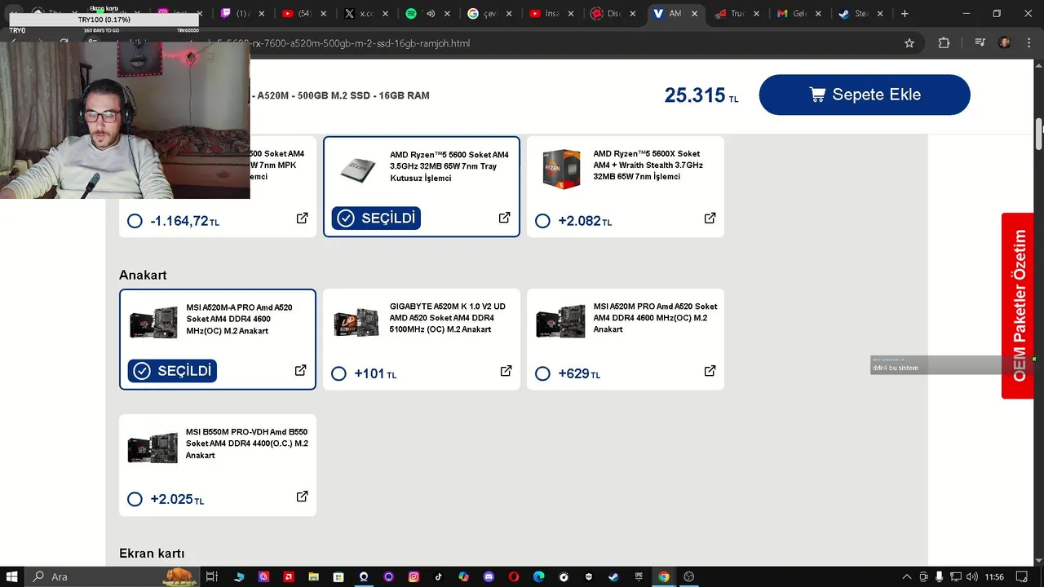1044x587 pixels.
Task: Open the Chrome profile avatar
Action: [x=1005, y=43]
